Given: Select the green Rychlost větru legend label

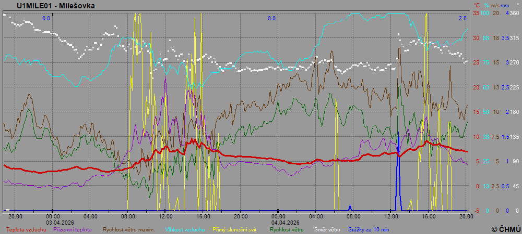Looking at the screenshot, I should [287, 229].
